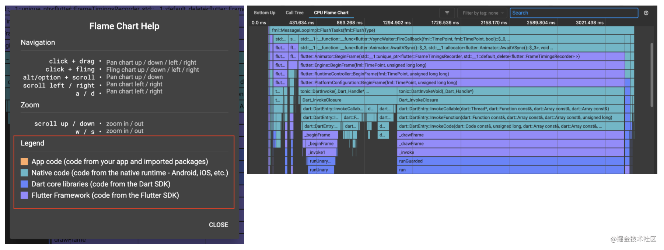Click the 'w / s' zoom shortcut text
Screen dimensions: 664x250
(x=85, y=132)
